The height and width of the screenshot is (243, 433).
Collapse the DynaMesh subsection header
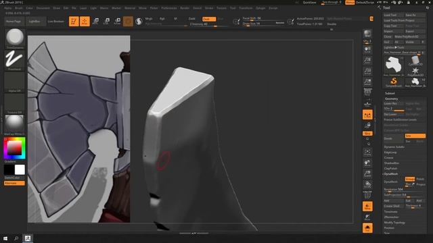pos(391,174)
